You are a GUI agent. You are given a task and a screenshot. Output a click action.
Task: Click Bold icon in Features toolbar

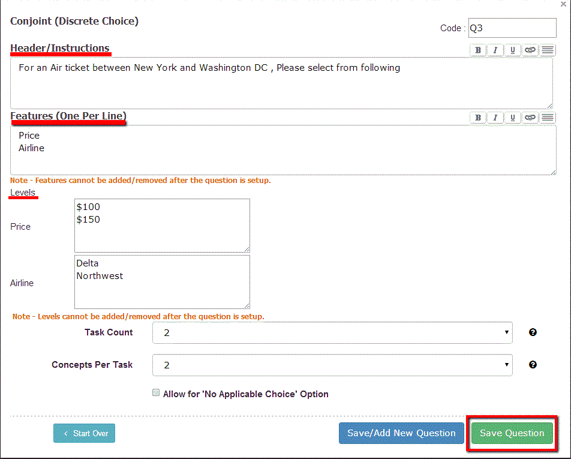pyautogui.click(x=477, y=118)
